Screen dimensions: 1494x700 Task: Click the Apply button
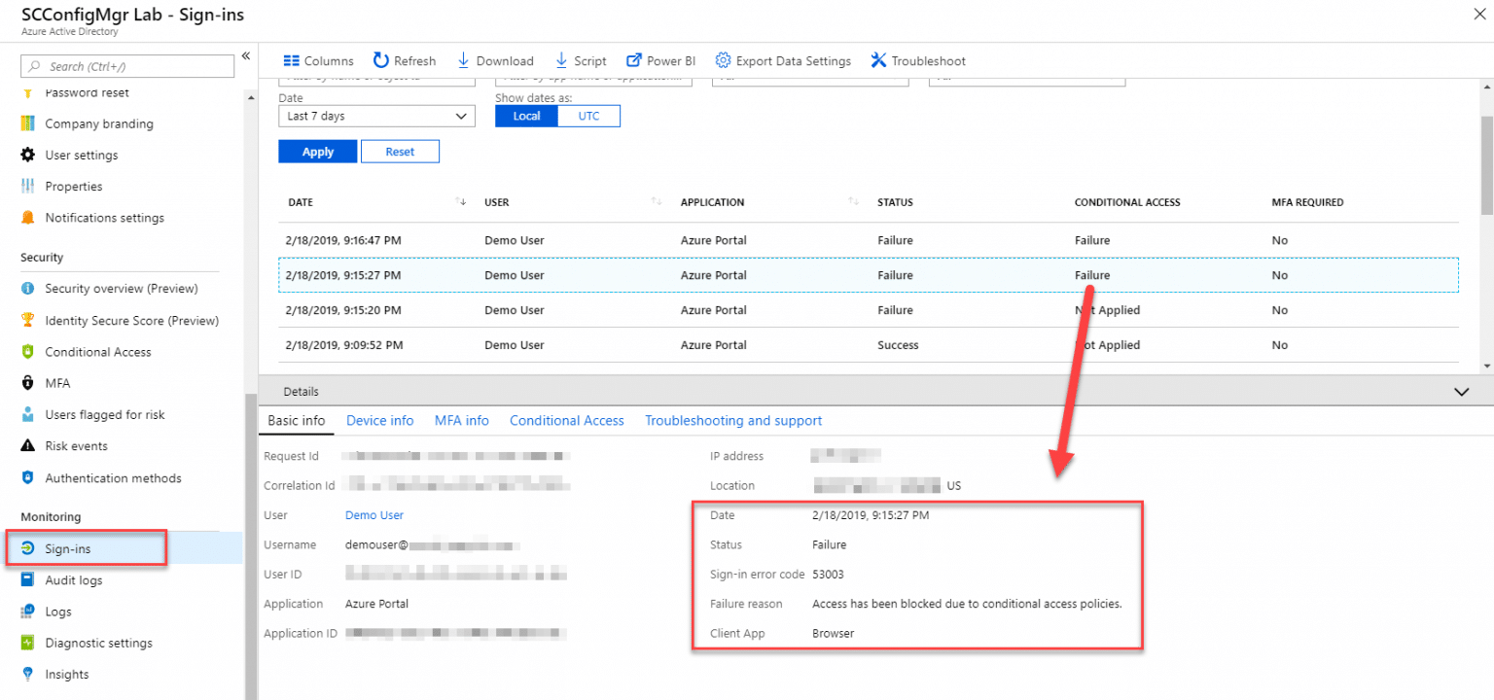[317, 151]
